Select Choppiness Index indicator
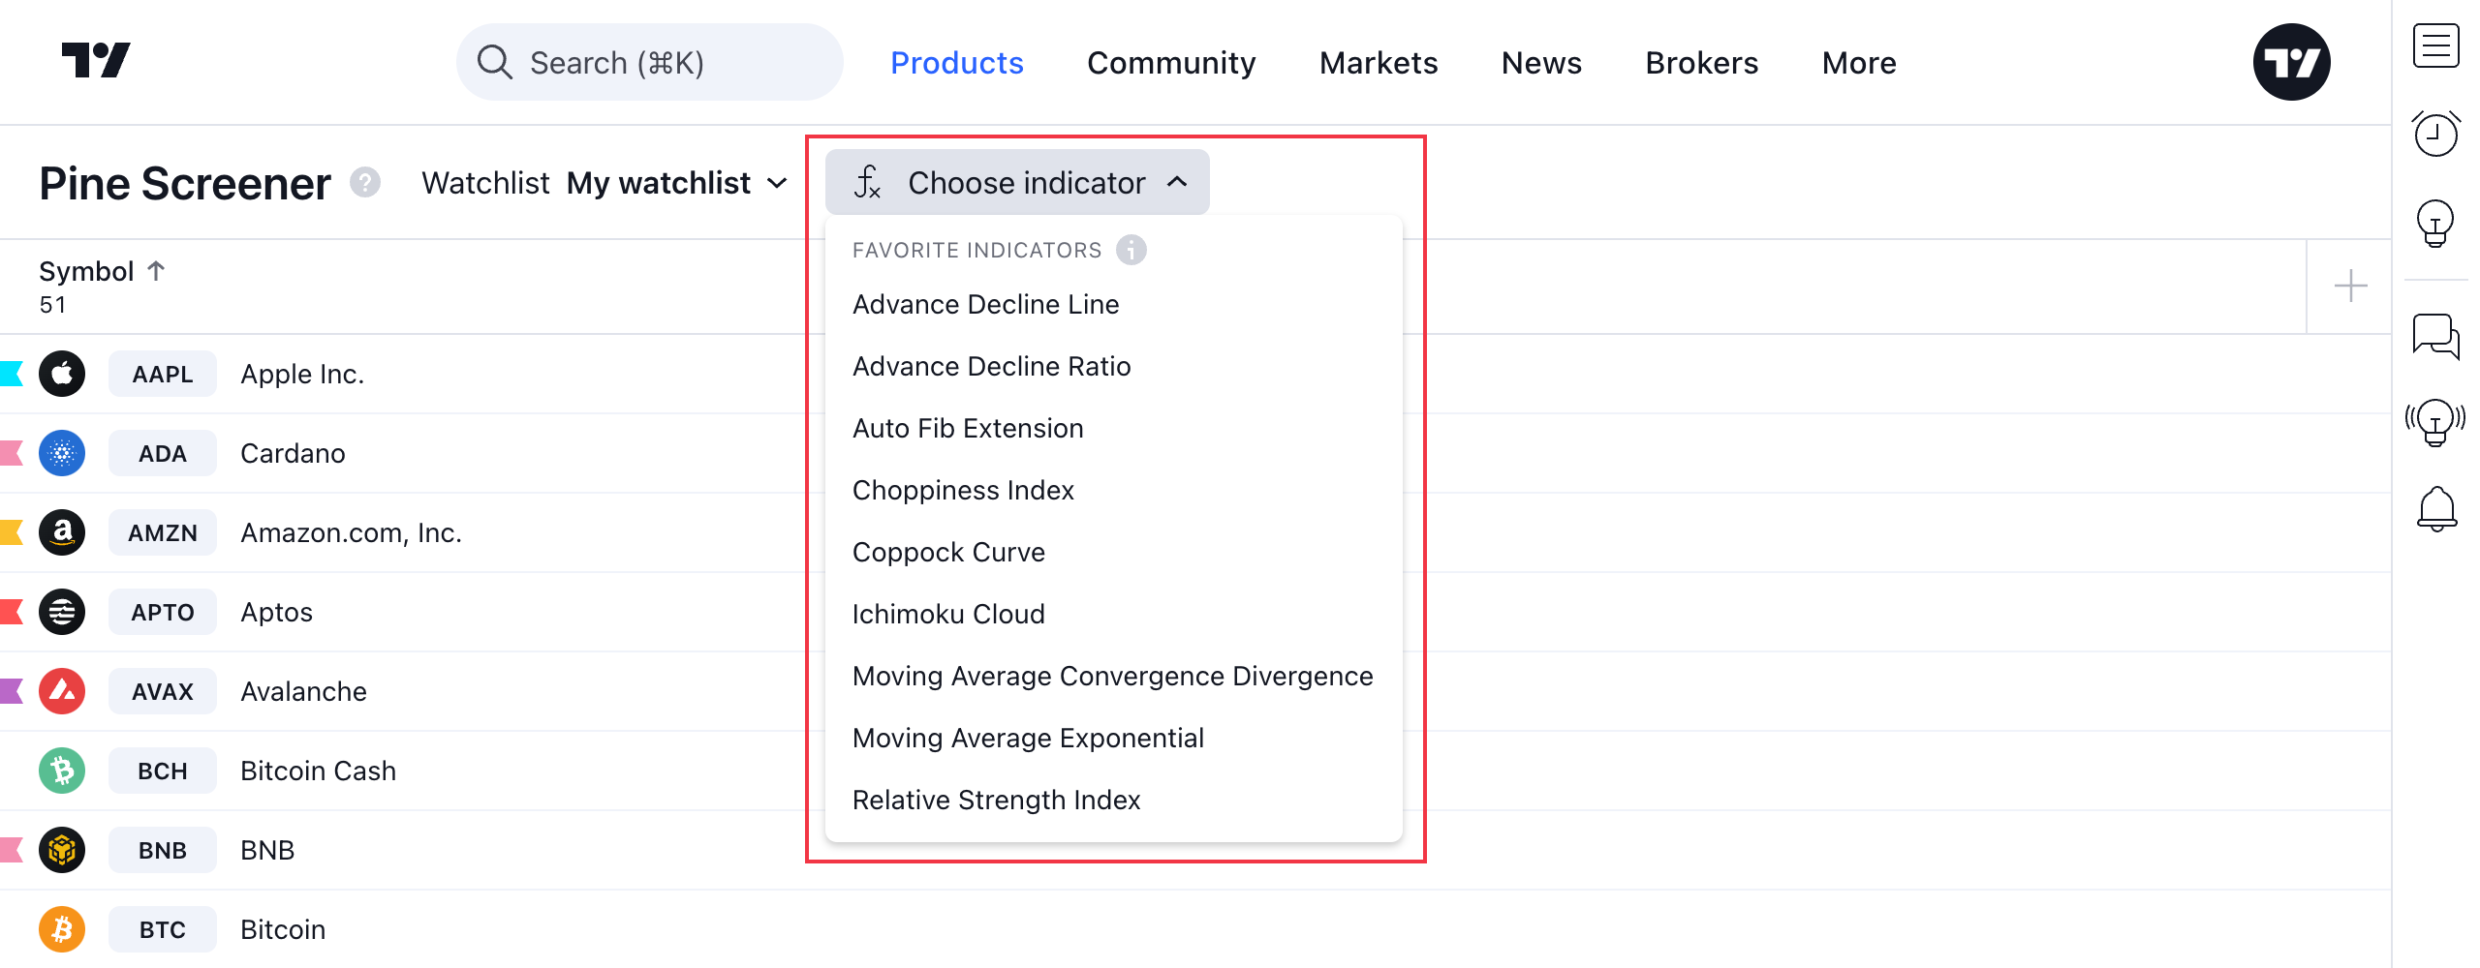 tap(1114, 490)
